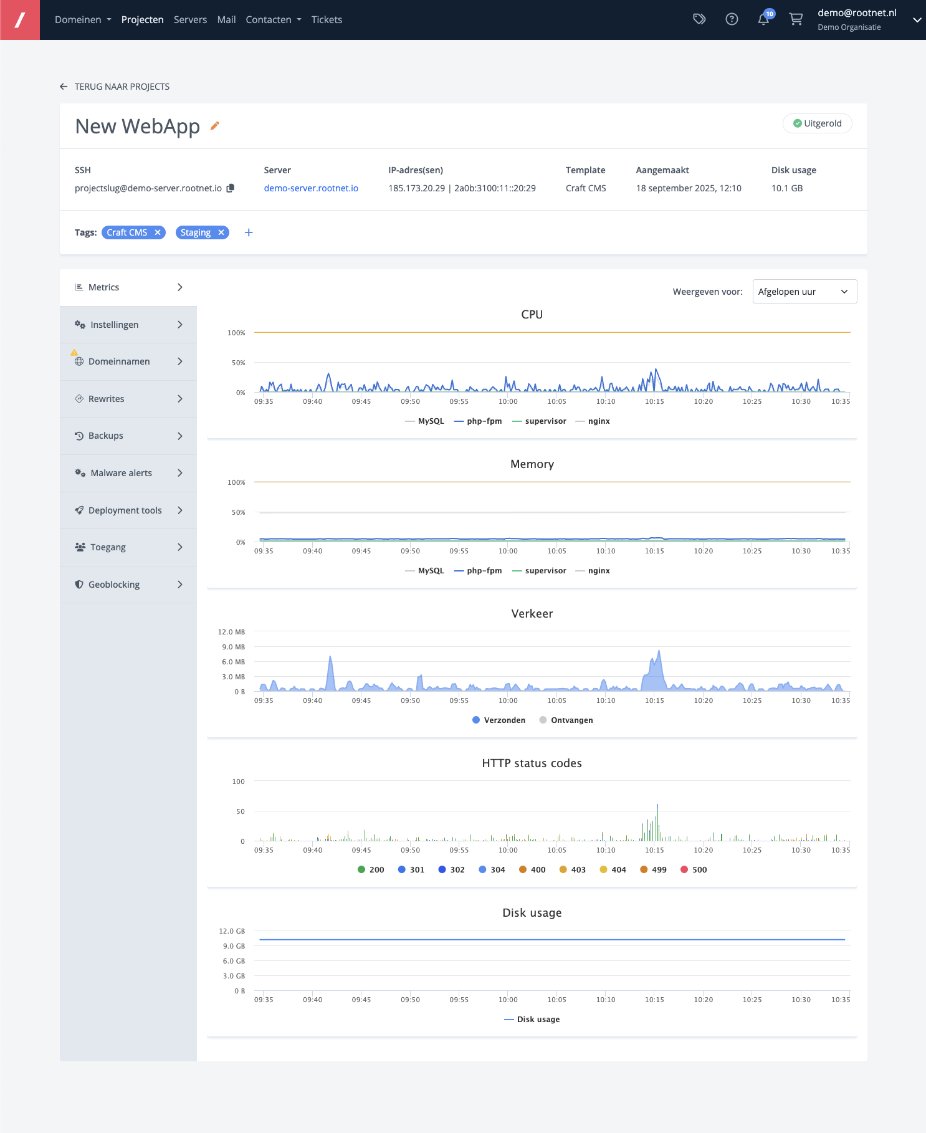Add a new tag with plus icon
This screenshot has width=926, height=1133.
249,232
